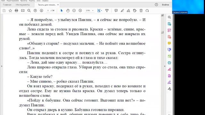Click the Войти sign-in button
Image resolution: width=205 pixels, height=115 pixels.
165,5
